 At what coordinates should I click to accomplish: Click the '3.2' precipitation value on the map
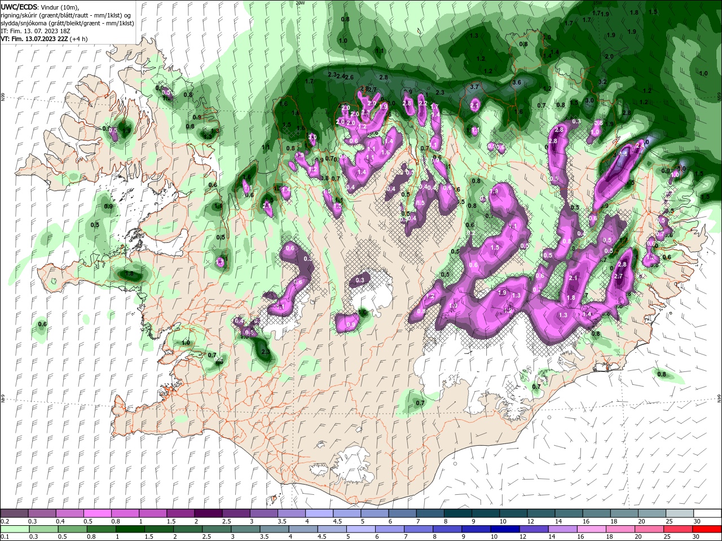click(602, 82)
